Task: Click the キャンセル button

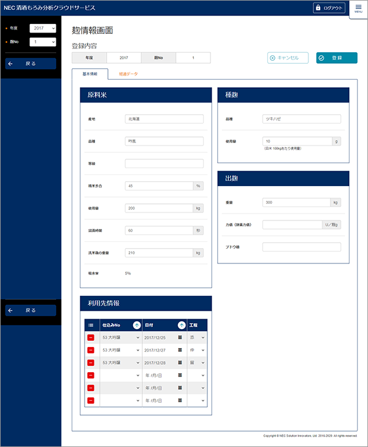Action: click(x=288, y=58)
